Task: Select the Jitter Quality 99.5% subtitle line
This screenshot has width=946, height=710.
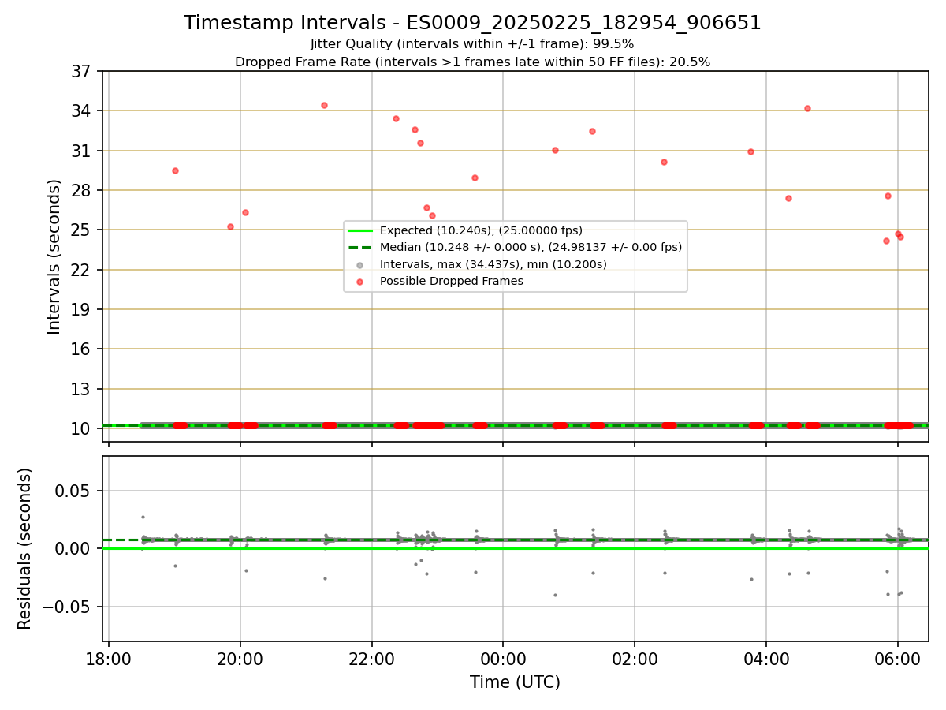Action: (x=472, y=44)
